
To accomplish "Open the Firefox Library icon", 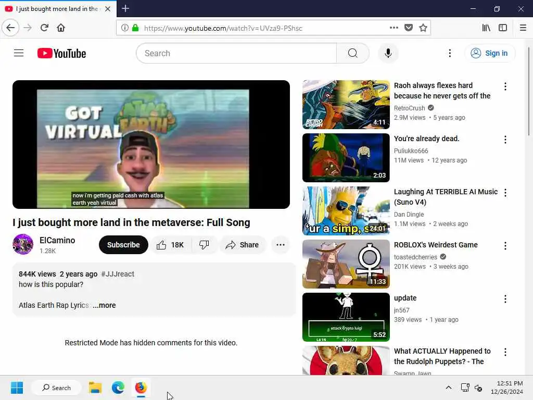I will (x=486, y=28).
